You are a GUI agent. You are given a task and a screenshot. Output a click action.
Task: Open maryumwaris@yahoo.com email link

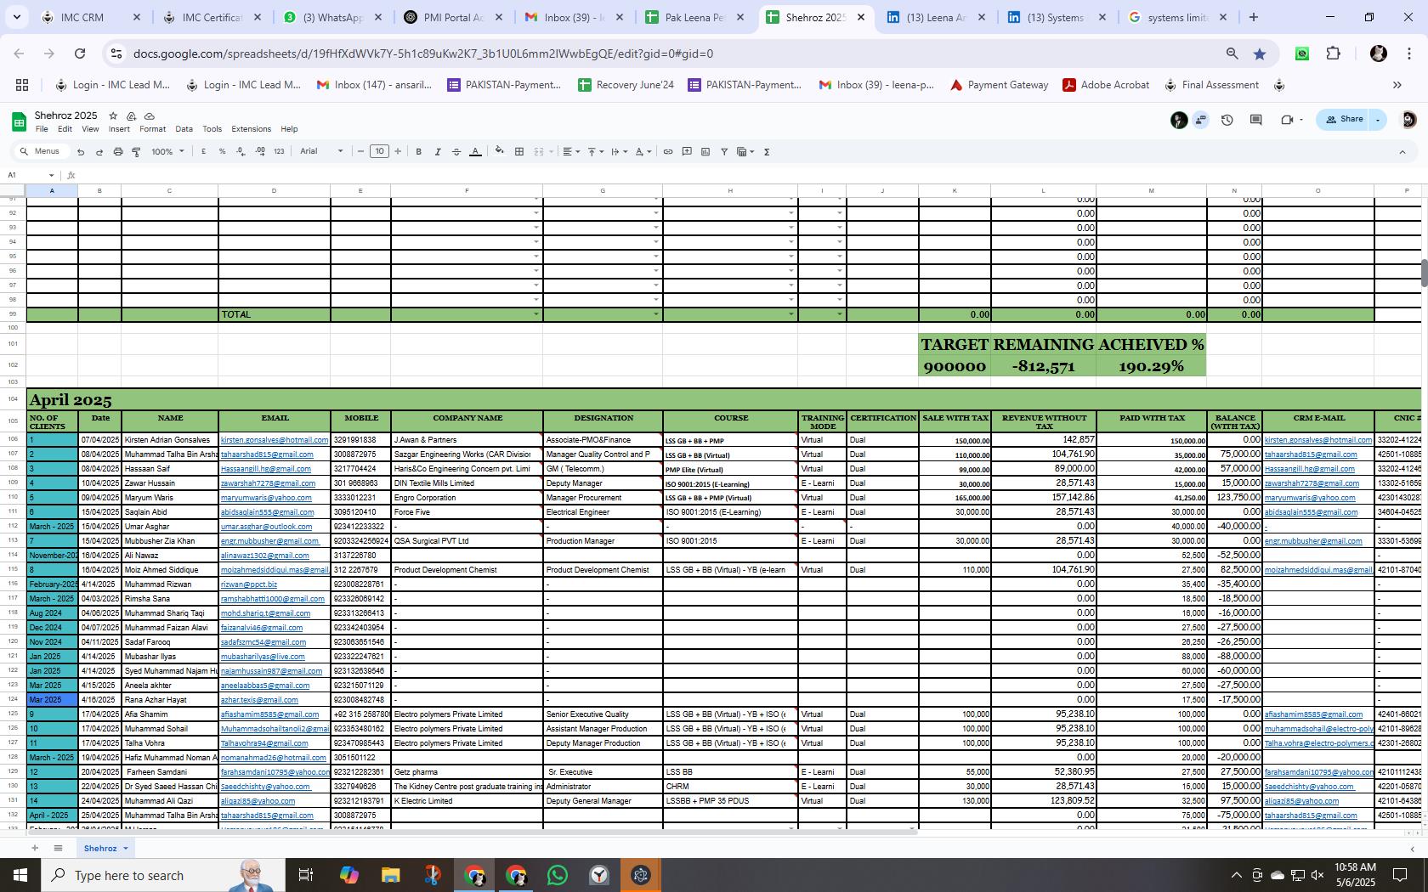(266, 498)
